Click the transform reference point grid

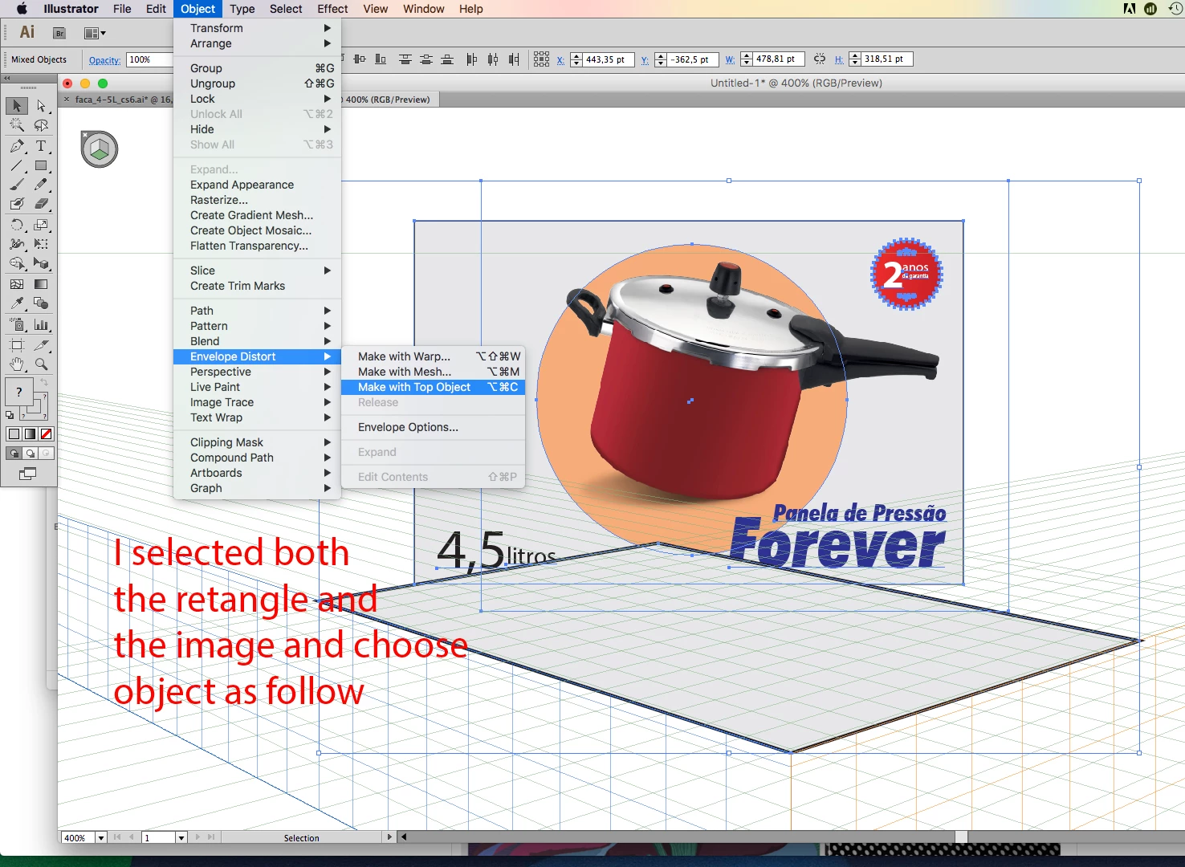coord(542,59)
